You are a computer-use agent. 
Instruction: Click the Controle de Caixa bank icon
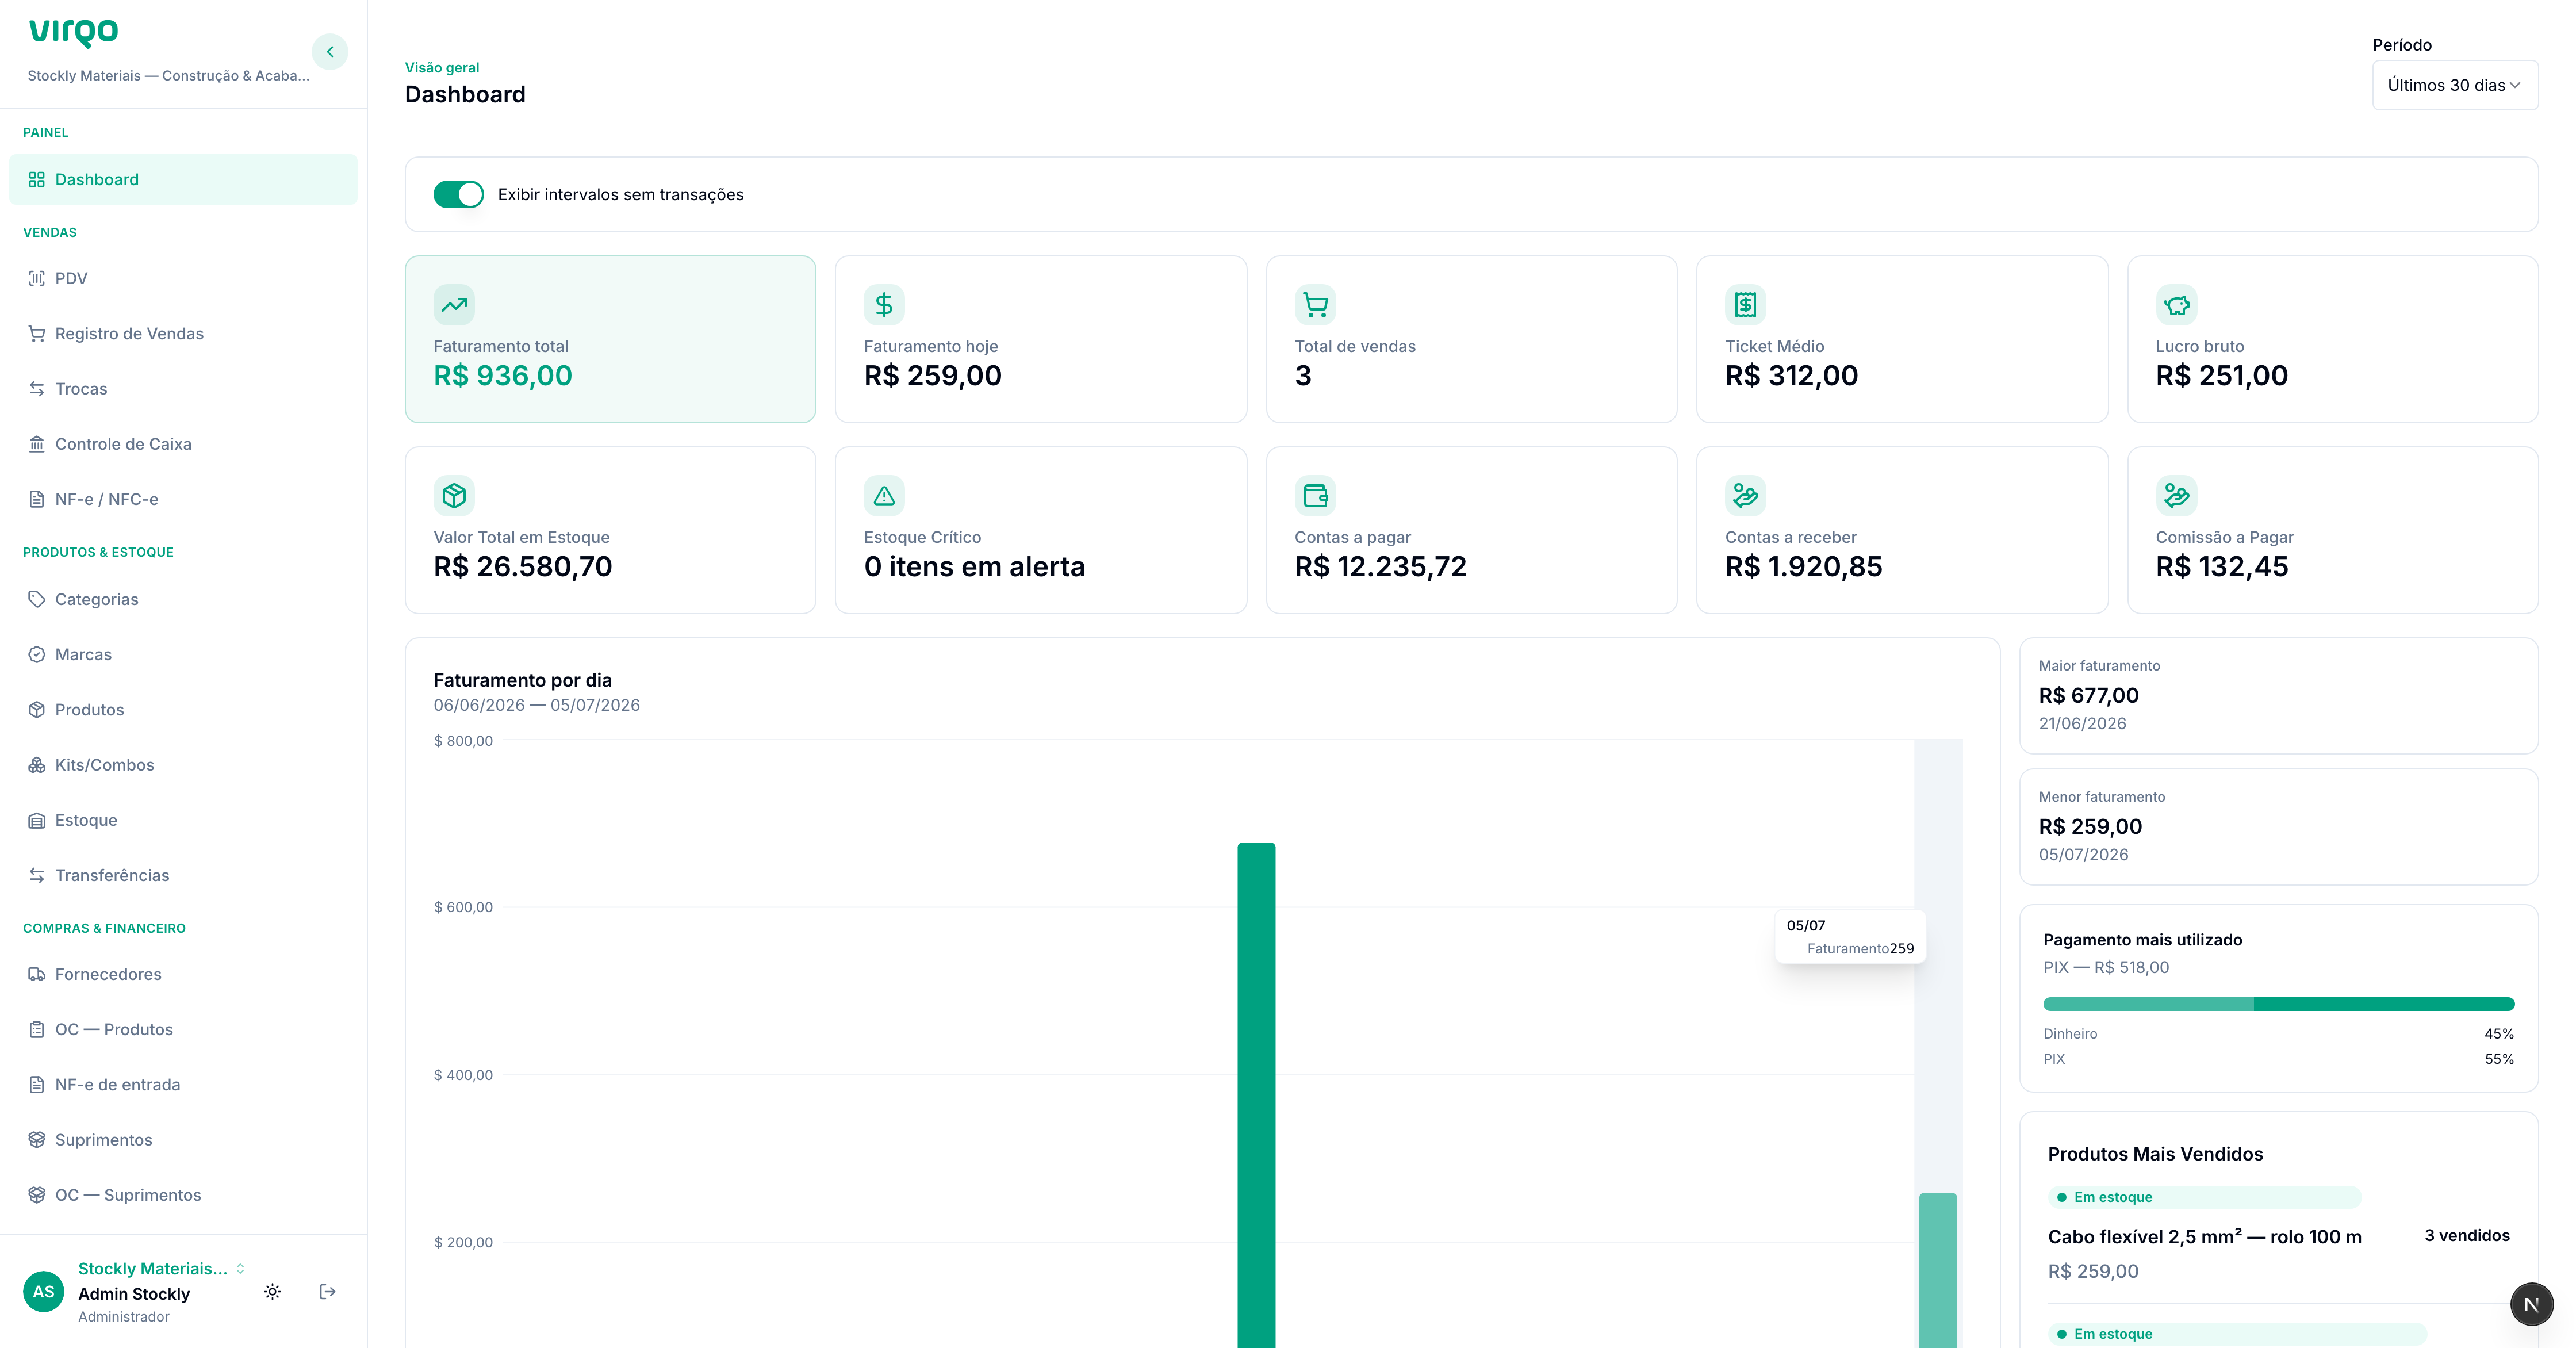tap(37, 444)
